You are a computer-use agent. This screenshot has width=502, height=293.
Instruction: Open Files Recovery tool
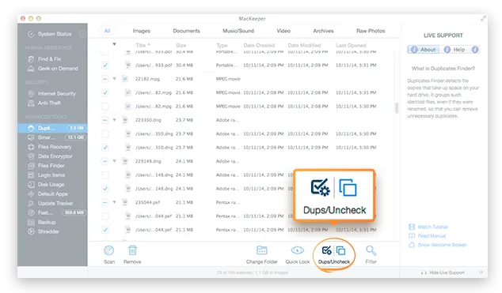pos(50,147)
